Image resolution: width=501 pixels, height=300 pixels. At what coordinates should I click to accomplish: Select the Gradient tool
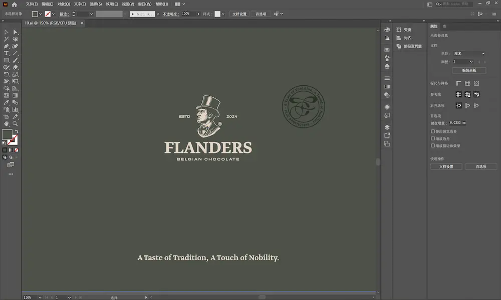[x=15, y=95]
